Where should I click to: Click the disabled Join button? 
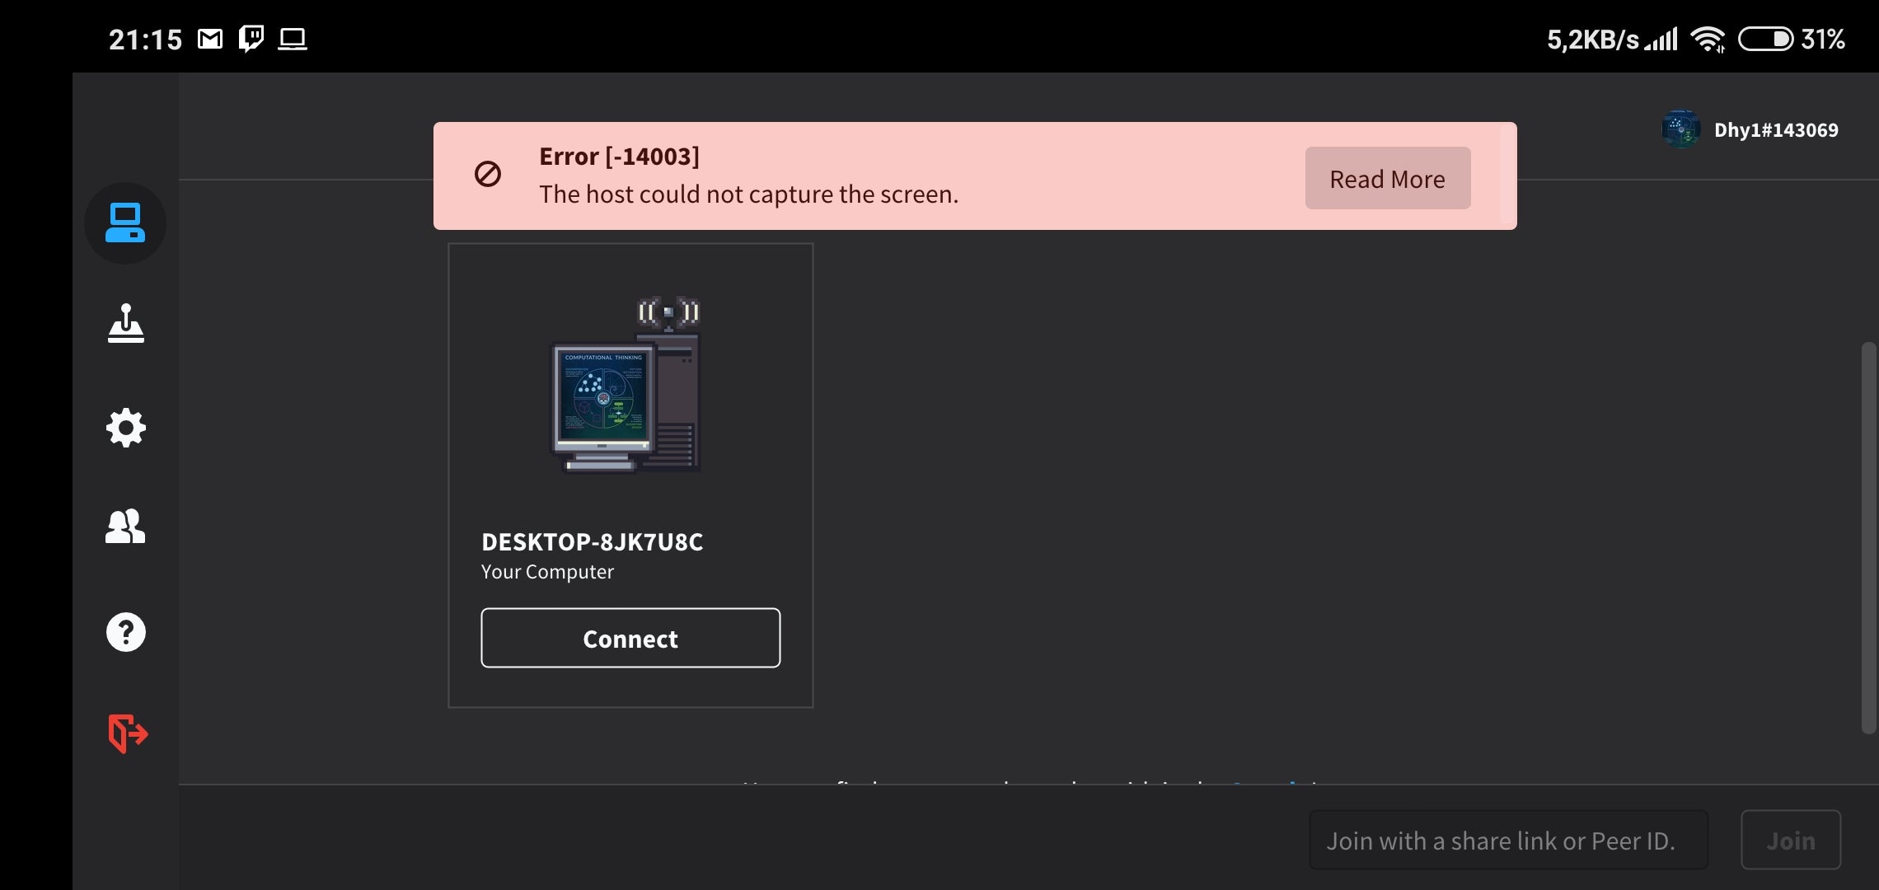click(1791, 841)
